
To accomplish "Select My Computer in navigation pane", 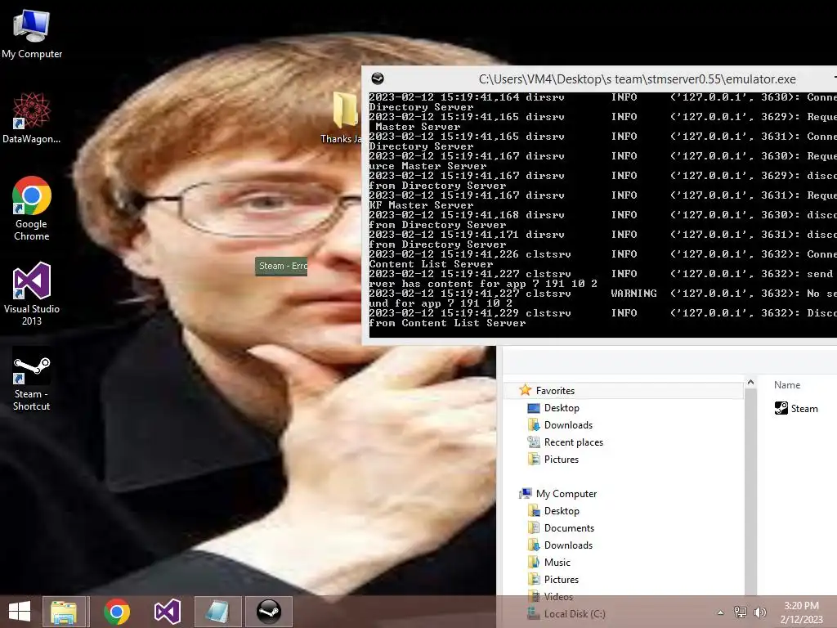I will (566, 494).
